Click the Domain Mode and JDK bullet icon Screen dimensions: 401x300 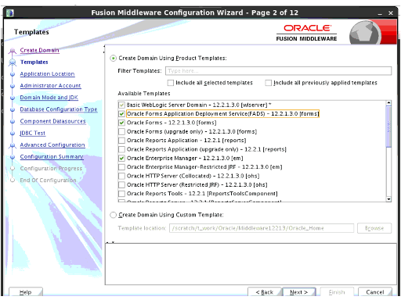click(13, 98)
